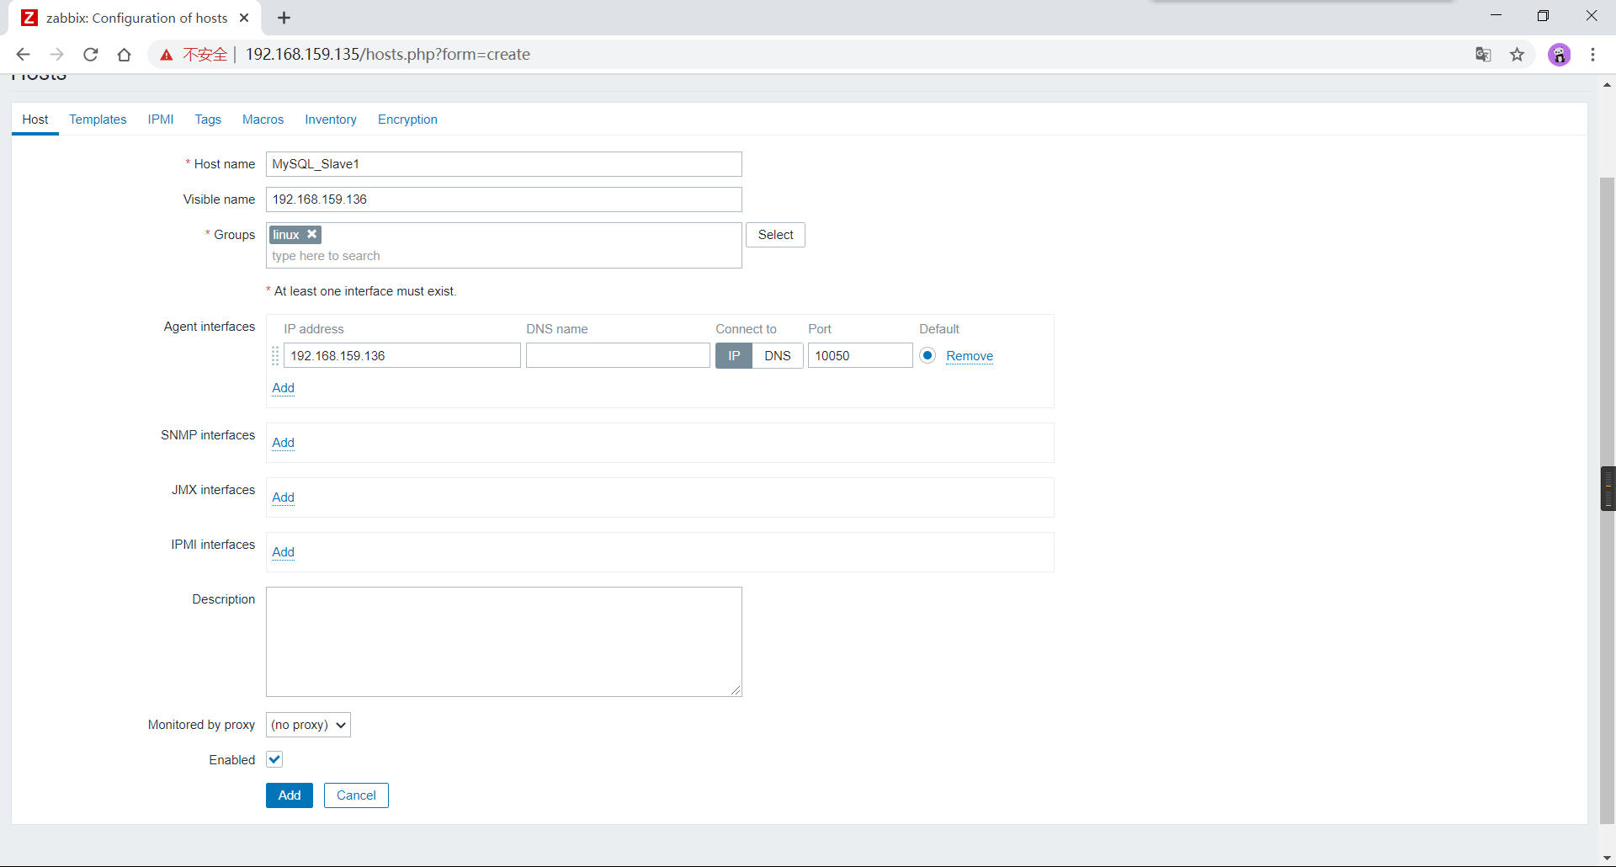Image resolution: width=1616 pixels, height=867 pixels.
Task: Click the page vertical scrollbar thumb
Action: [1608, 500]
